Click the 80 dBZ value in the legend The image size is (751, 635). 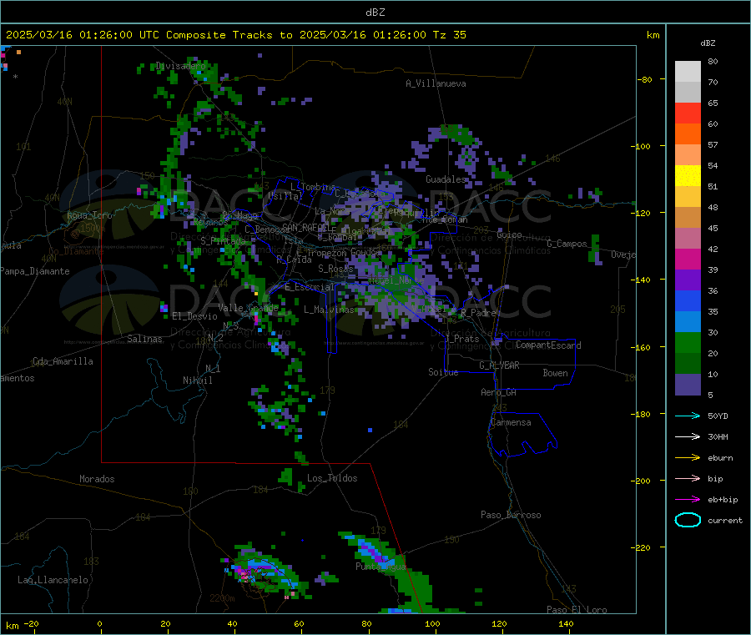(713, 61)
